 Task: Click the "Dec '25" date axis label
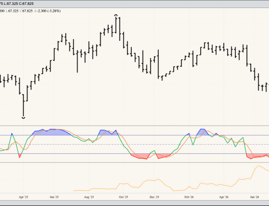coord(154,197)
